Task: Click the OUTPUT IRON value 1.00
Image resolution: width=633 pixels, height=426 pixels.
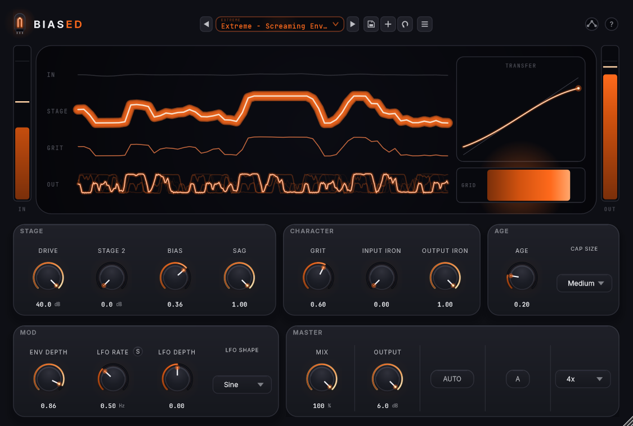Action: (x=445, y=305)
